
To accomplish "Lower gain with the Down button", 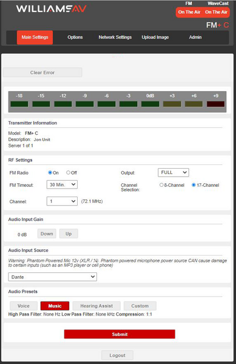I will (47, 234).
